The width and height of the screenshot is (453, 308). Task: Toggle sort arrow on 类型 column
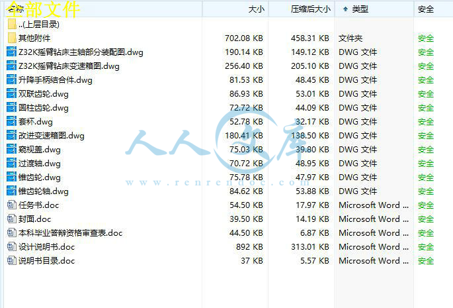pyautogui.click(x=345, y=9)
